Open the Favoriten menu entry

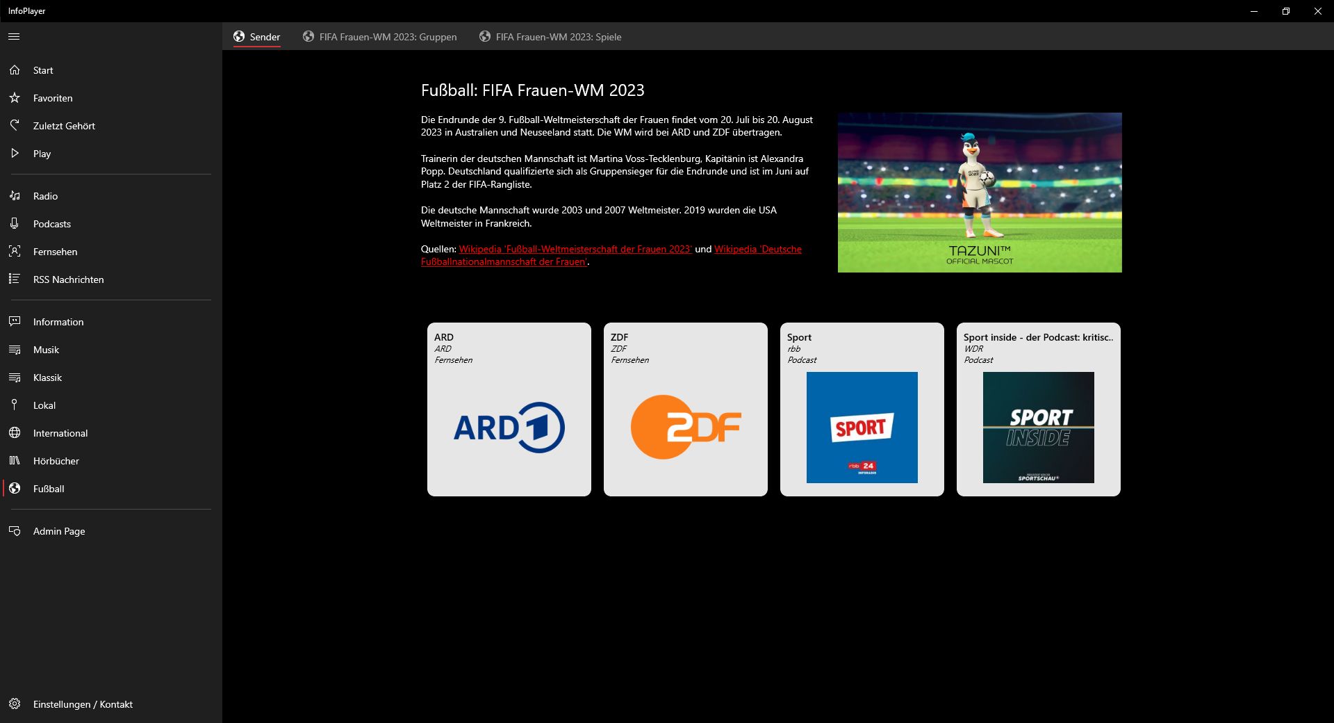pyautogui.click(x=53, y=98)
